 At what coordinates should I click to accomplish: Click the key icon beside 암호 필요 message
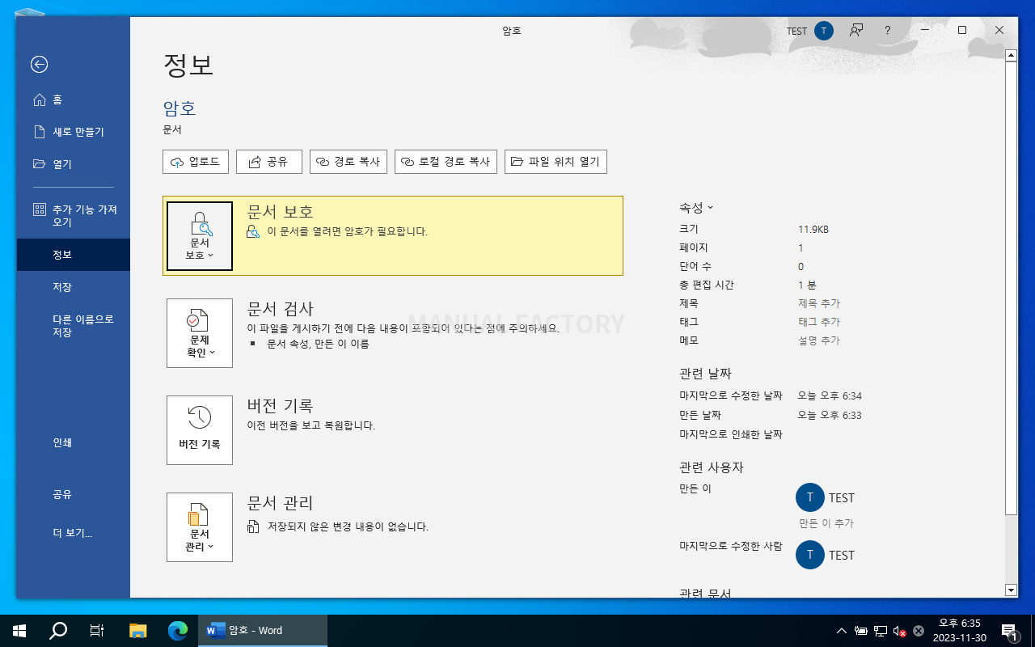coord(254,232)
